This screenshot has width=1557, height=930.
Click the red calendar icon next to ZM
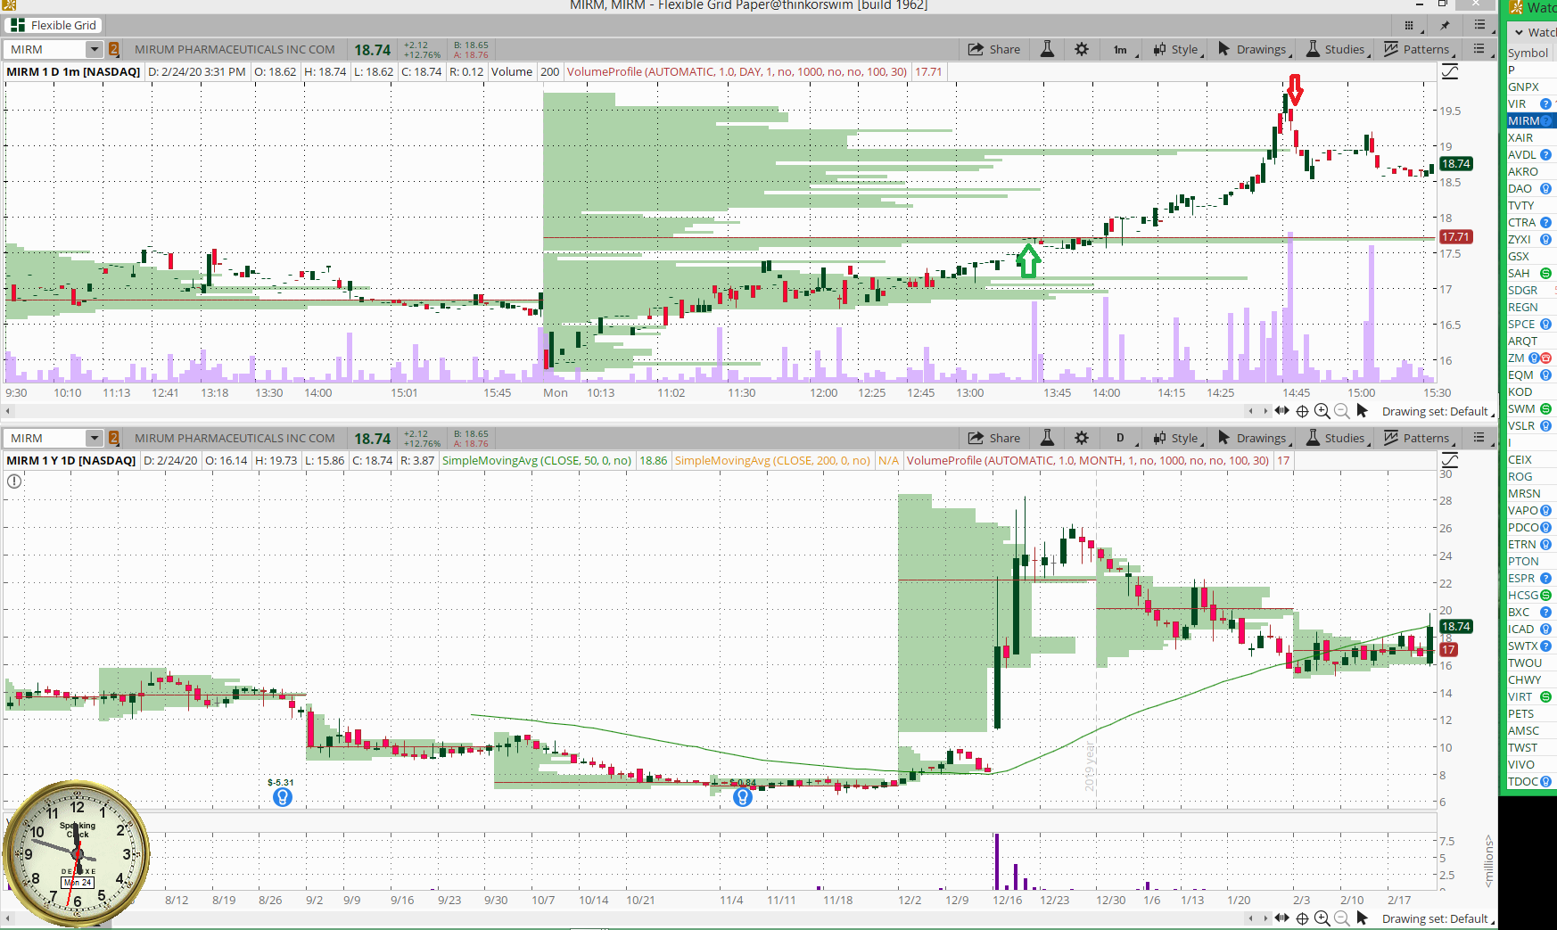tap(1546, 358)
